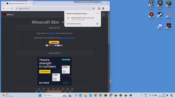Screen dimensions: 175x98
Task: Focus the address bar showing spea.cc/totem/
Action: click(x=55, y=8)
